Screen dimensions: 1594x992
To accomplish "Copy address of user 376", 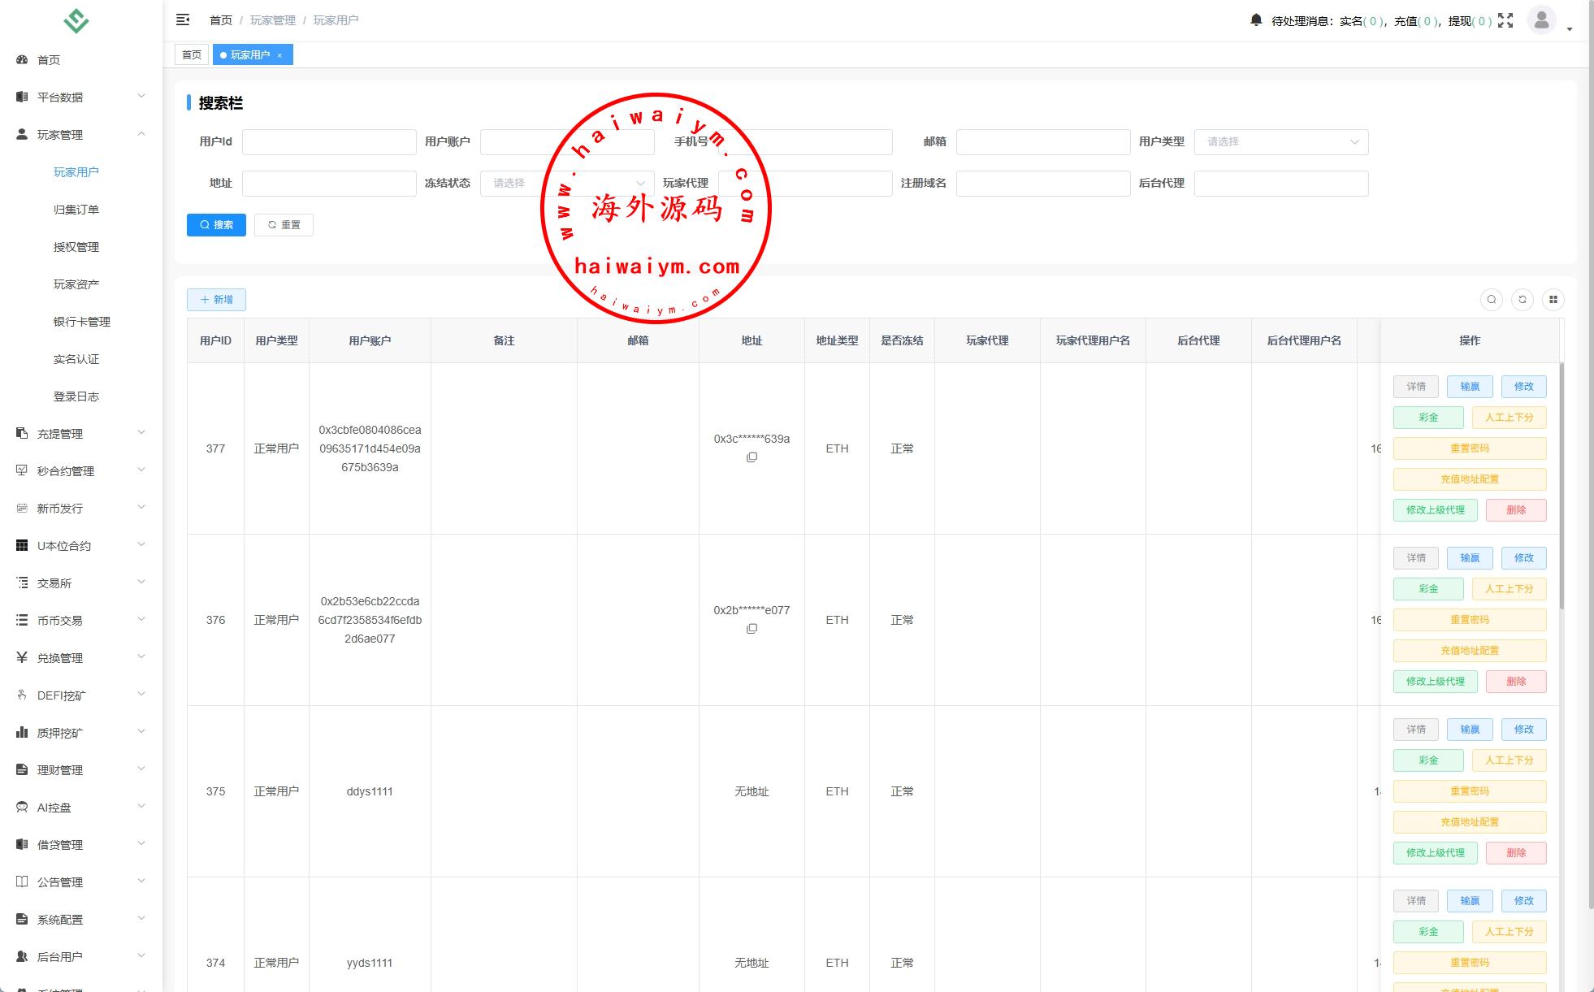I will click(752, 629).
